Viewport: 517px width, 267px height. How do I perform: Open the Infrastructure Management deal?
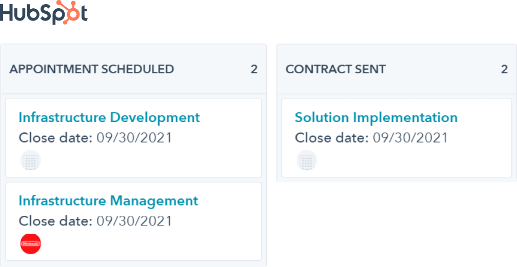click(108, 200)
